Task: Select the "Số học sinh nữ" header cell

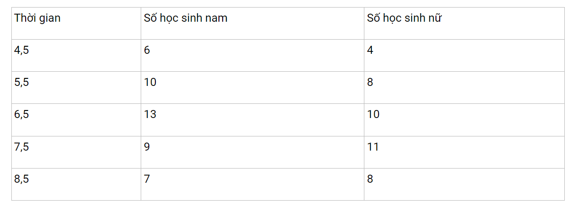Action: (405, 19)
